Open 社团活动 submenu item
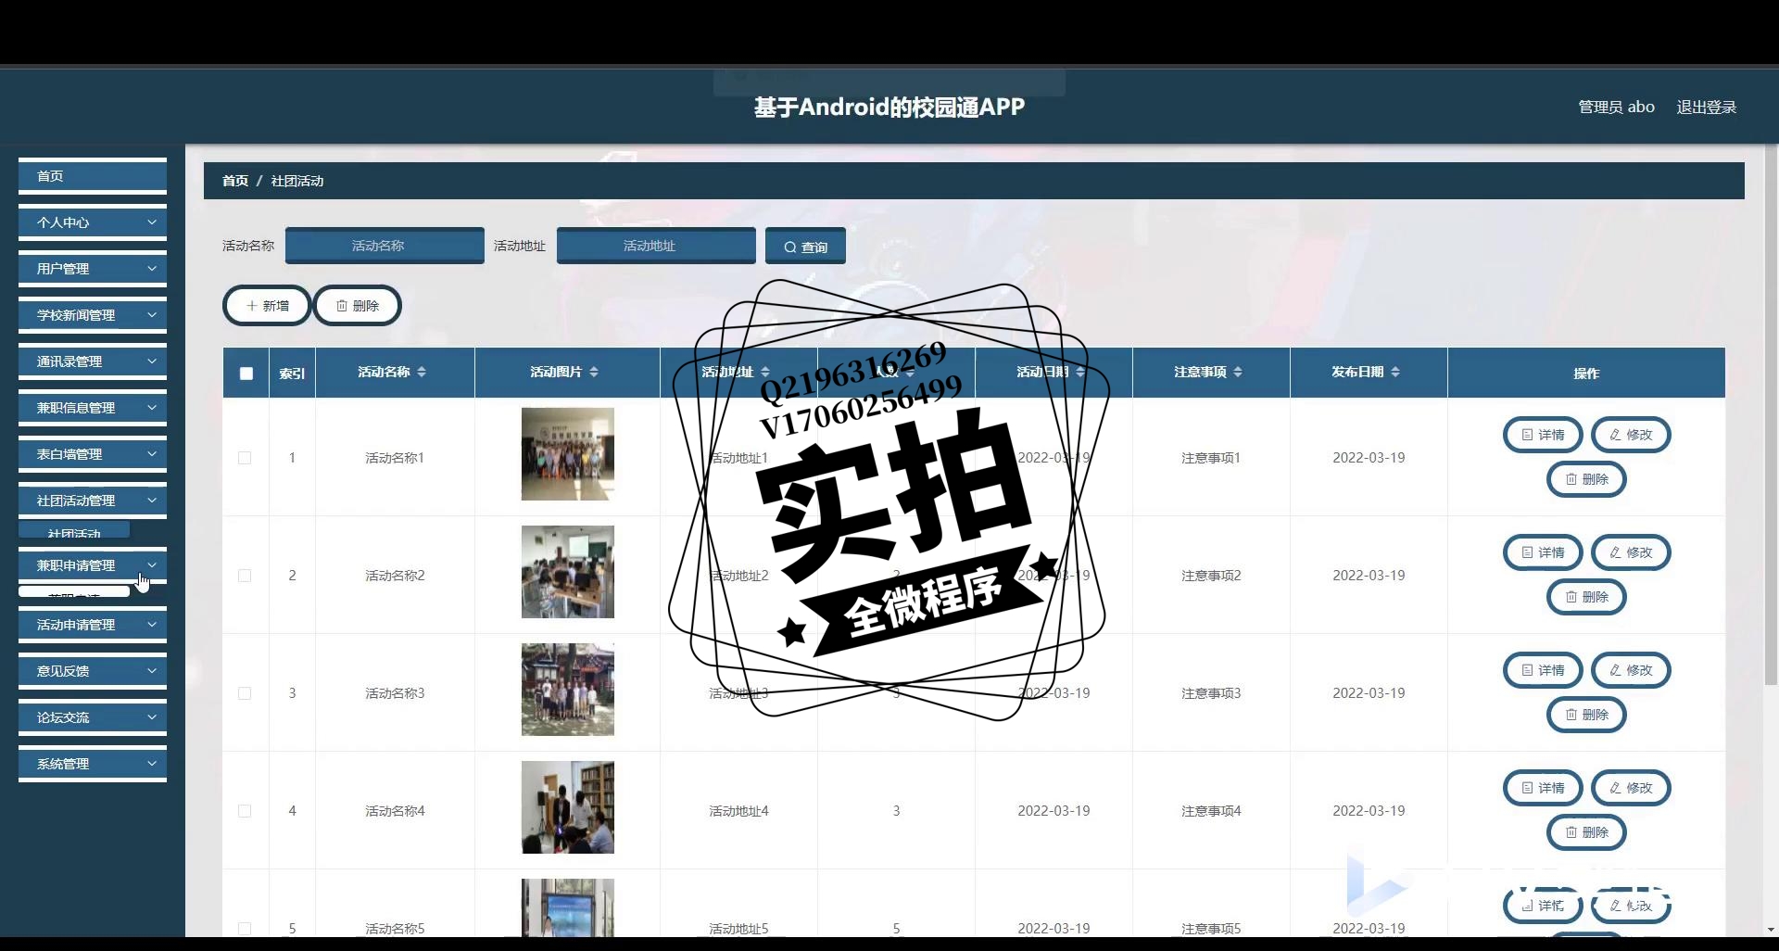The width and height of the screenshot is (1779, 951). (74, 531)
